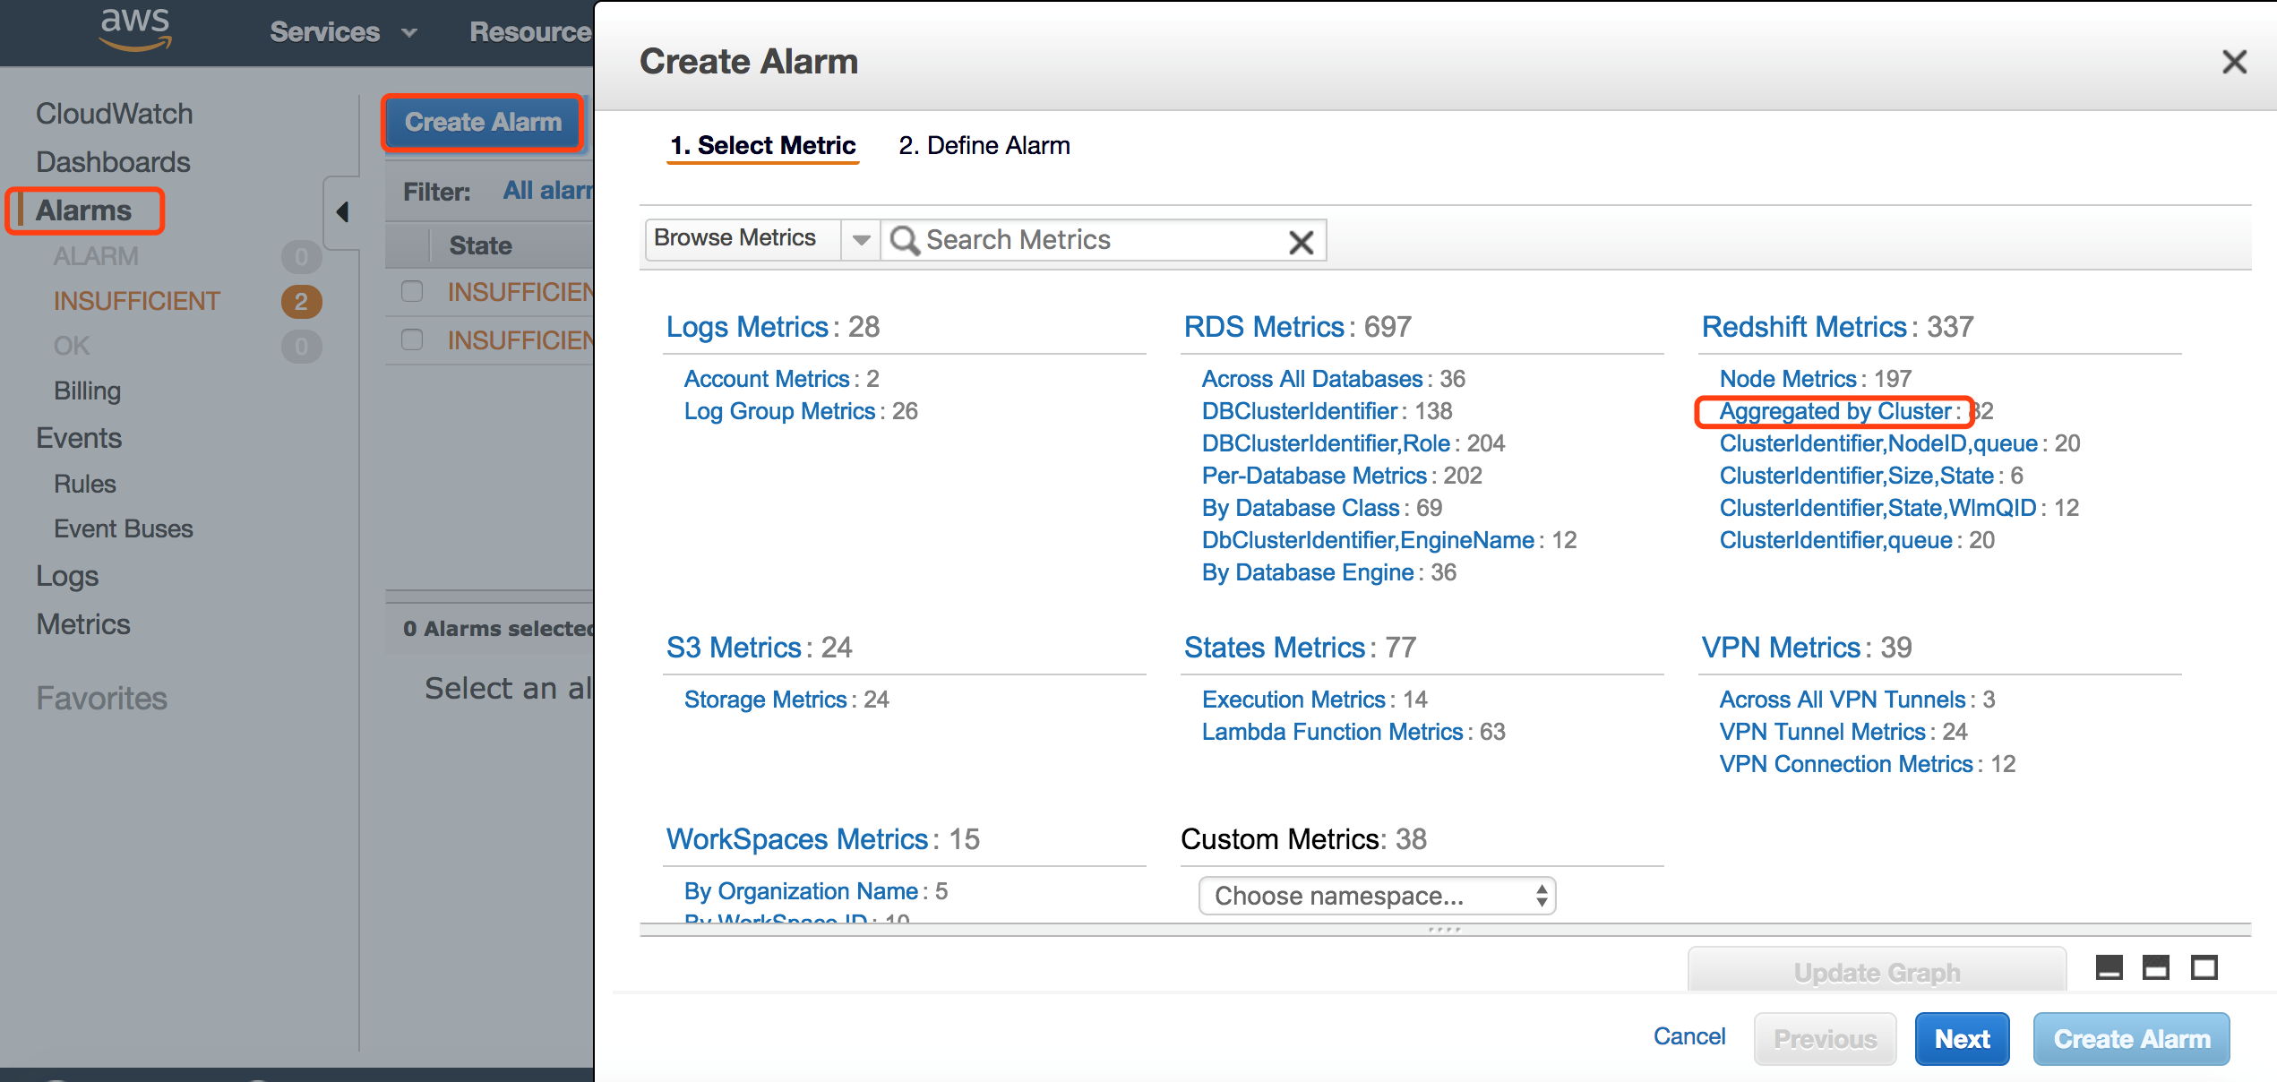Open Lambda Function Metrics link
The height and width of the screenshot is (1082, 2277).
1331,732
